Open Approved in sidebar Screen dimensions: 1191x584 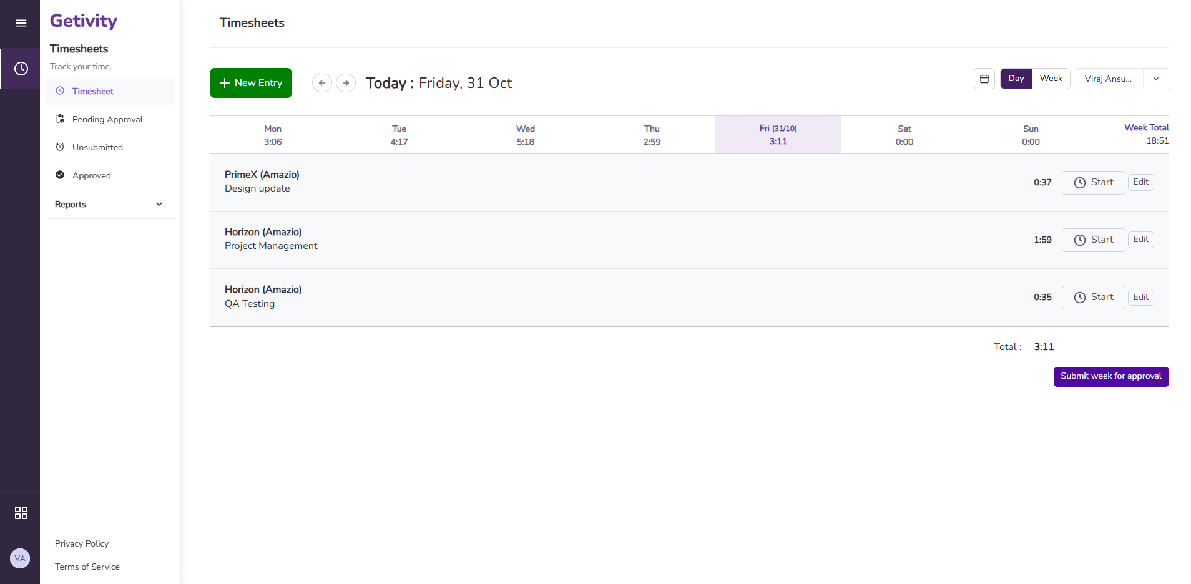[110, 175]
